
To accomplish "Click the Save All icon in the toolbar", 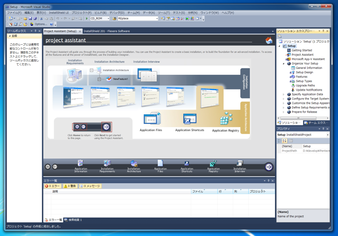I will (35, 18).
